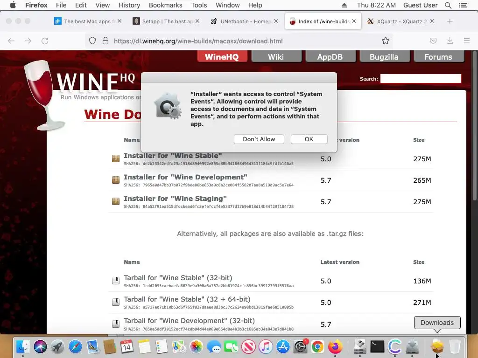Click the browser back arrow
The image size is (478, 358).
point(11,41)
